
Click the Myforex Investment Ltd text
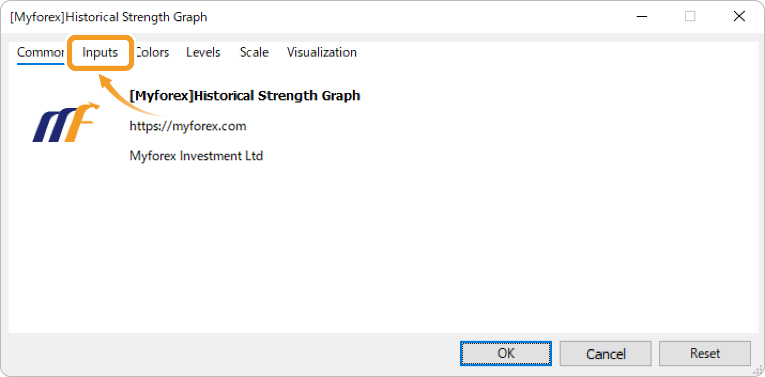pos(196,155)
